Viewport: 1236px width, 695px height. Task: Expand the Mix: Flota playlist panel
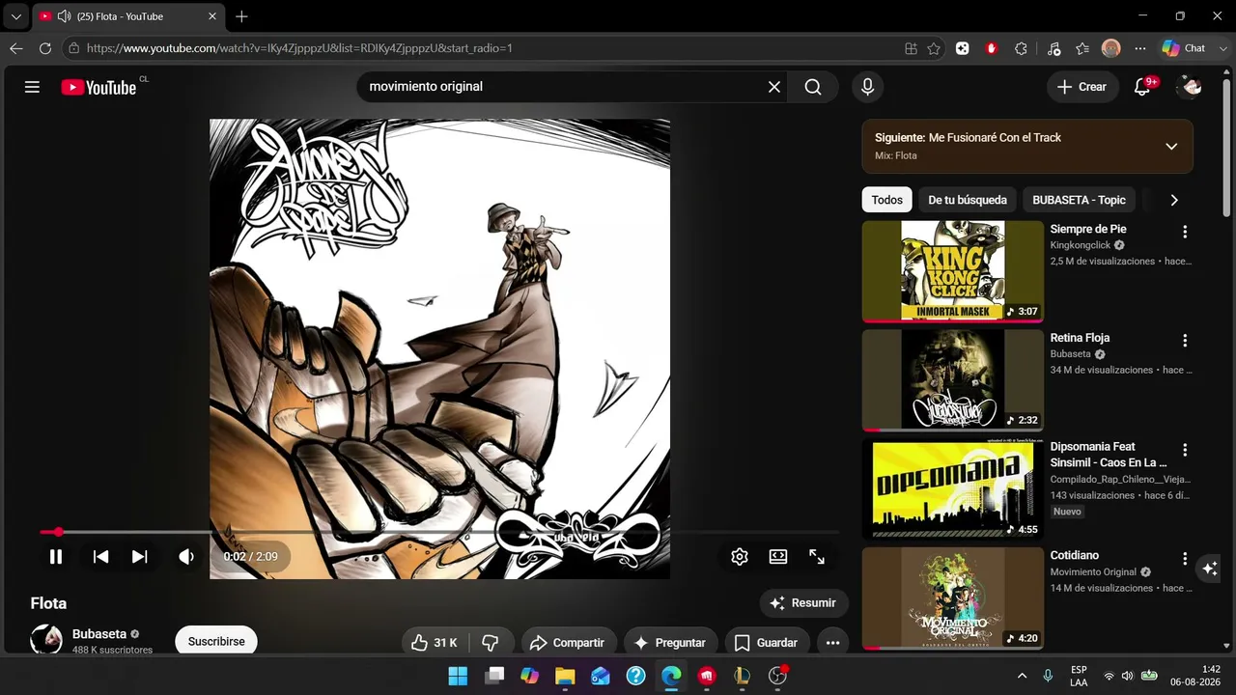click(x=1171, y=147)
